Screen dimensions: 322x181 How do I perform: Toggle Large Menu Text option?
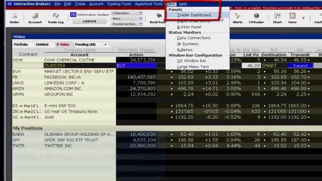tap(193, 67)
